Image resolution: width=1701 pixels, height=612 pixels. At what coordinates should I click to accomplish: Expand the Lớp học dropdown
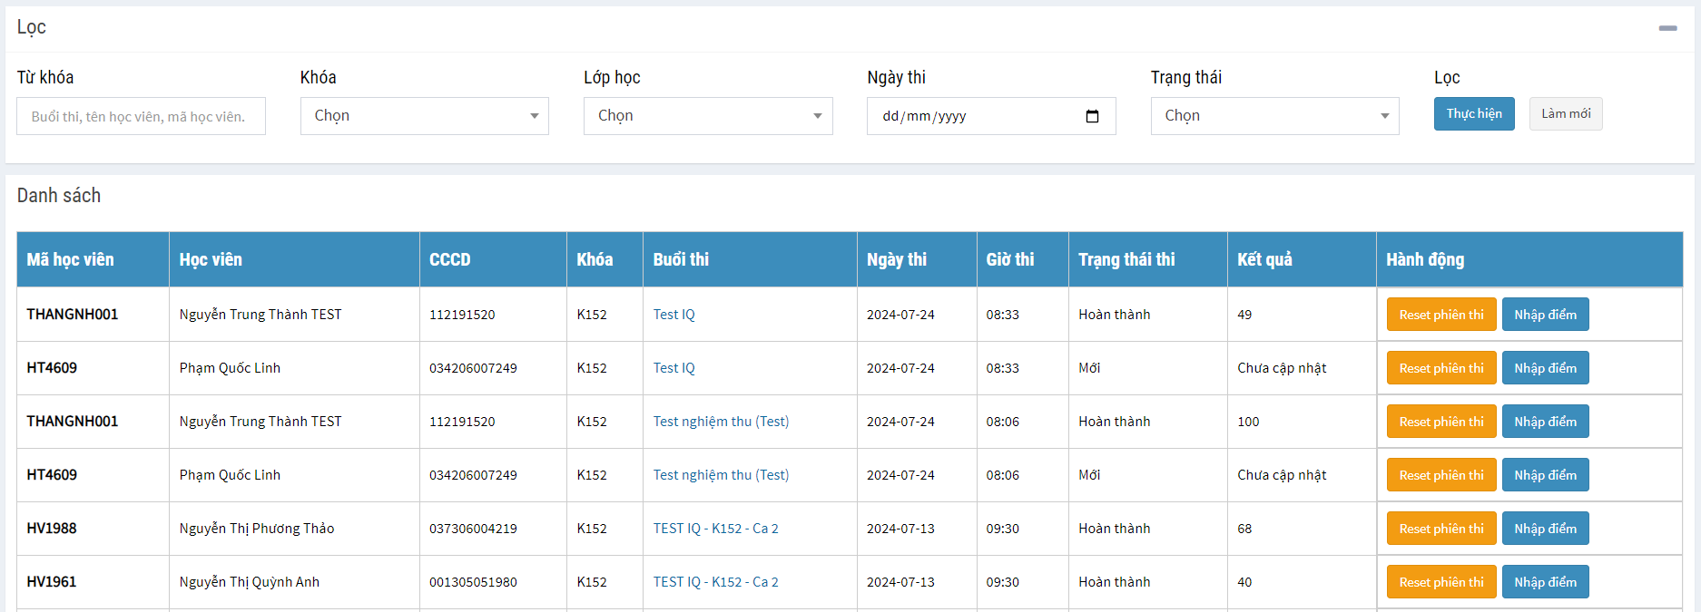coord(707,116)
